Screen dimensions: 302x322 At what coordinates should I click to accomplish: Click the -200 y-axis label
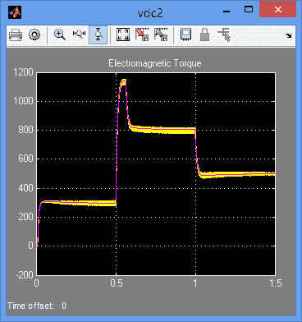[25, 274]
